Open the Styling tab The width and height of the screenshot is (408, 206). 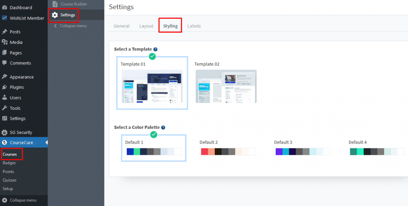171,26
